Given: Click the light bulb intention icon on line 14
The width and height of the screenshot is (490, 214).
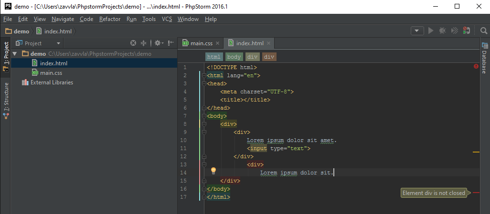Looking at the screenshot, I should click(x=213, y=171).
